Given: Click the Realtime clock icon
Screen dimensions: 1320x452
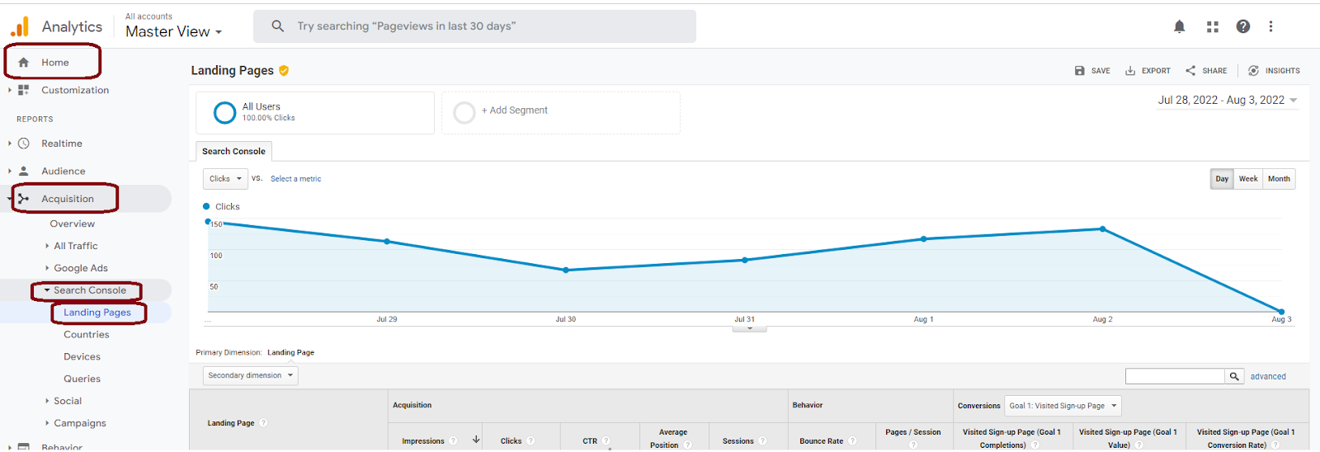Looking at the screenshot, I should coord(24,144).
